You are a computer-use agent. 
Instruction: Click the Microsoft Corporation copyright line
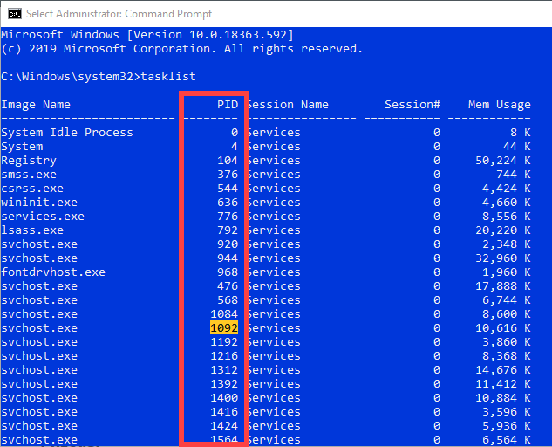click(x=181, y=49)
